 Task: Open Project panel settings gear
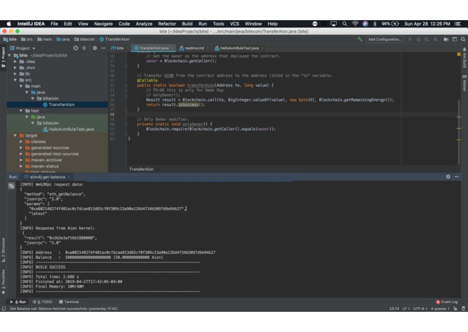[x=95, y=48]
